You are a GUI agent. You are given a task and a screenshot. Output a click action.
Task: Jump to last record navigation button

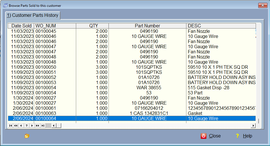pyautogui.click(x=43, y=125)
